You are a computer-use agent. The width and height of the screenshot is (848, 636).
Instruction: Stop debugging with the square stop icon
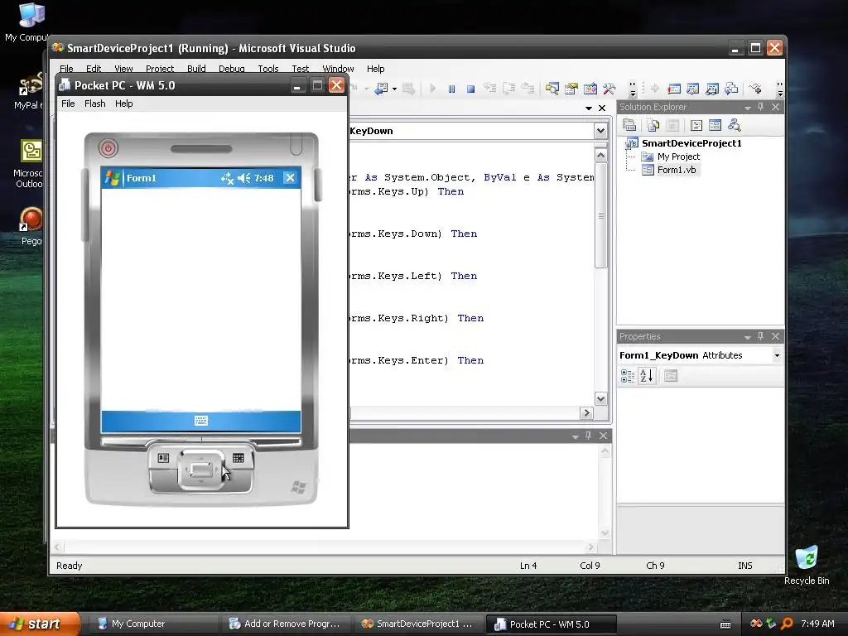[470, 89]
